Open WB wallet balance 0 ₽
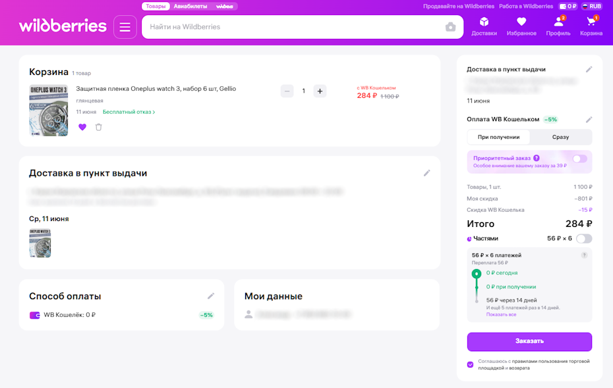Viewport: 613px width, 388px height. (568, 6)
